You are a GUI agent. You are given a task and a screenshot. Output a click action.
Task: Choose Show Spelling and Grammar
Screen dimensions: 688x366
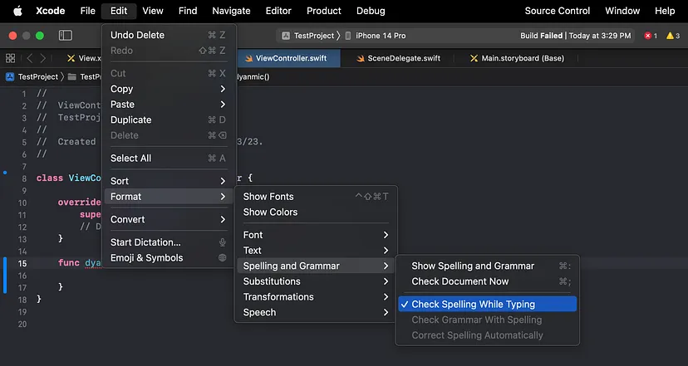487,266
